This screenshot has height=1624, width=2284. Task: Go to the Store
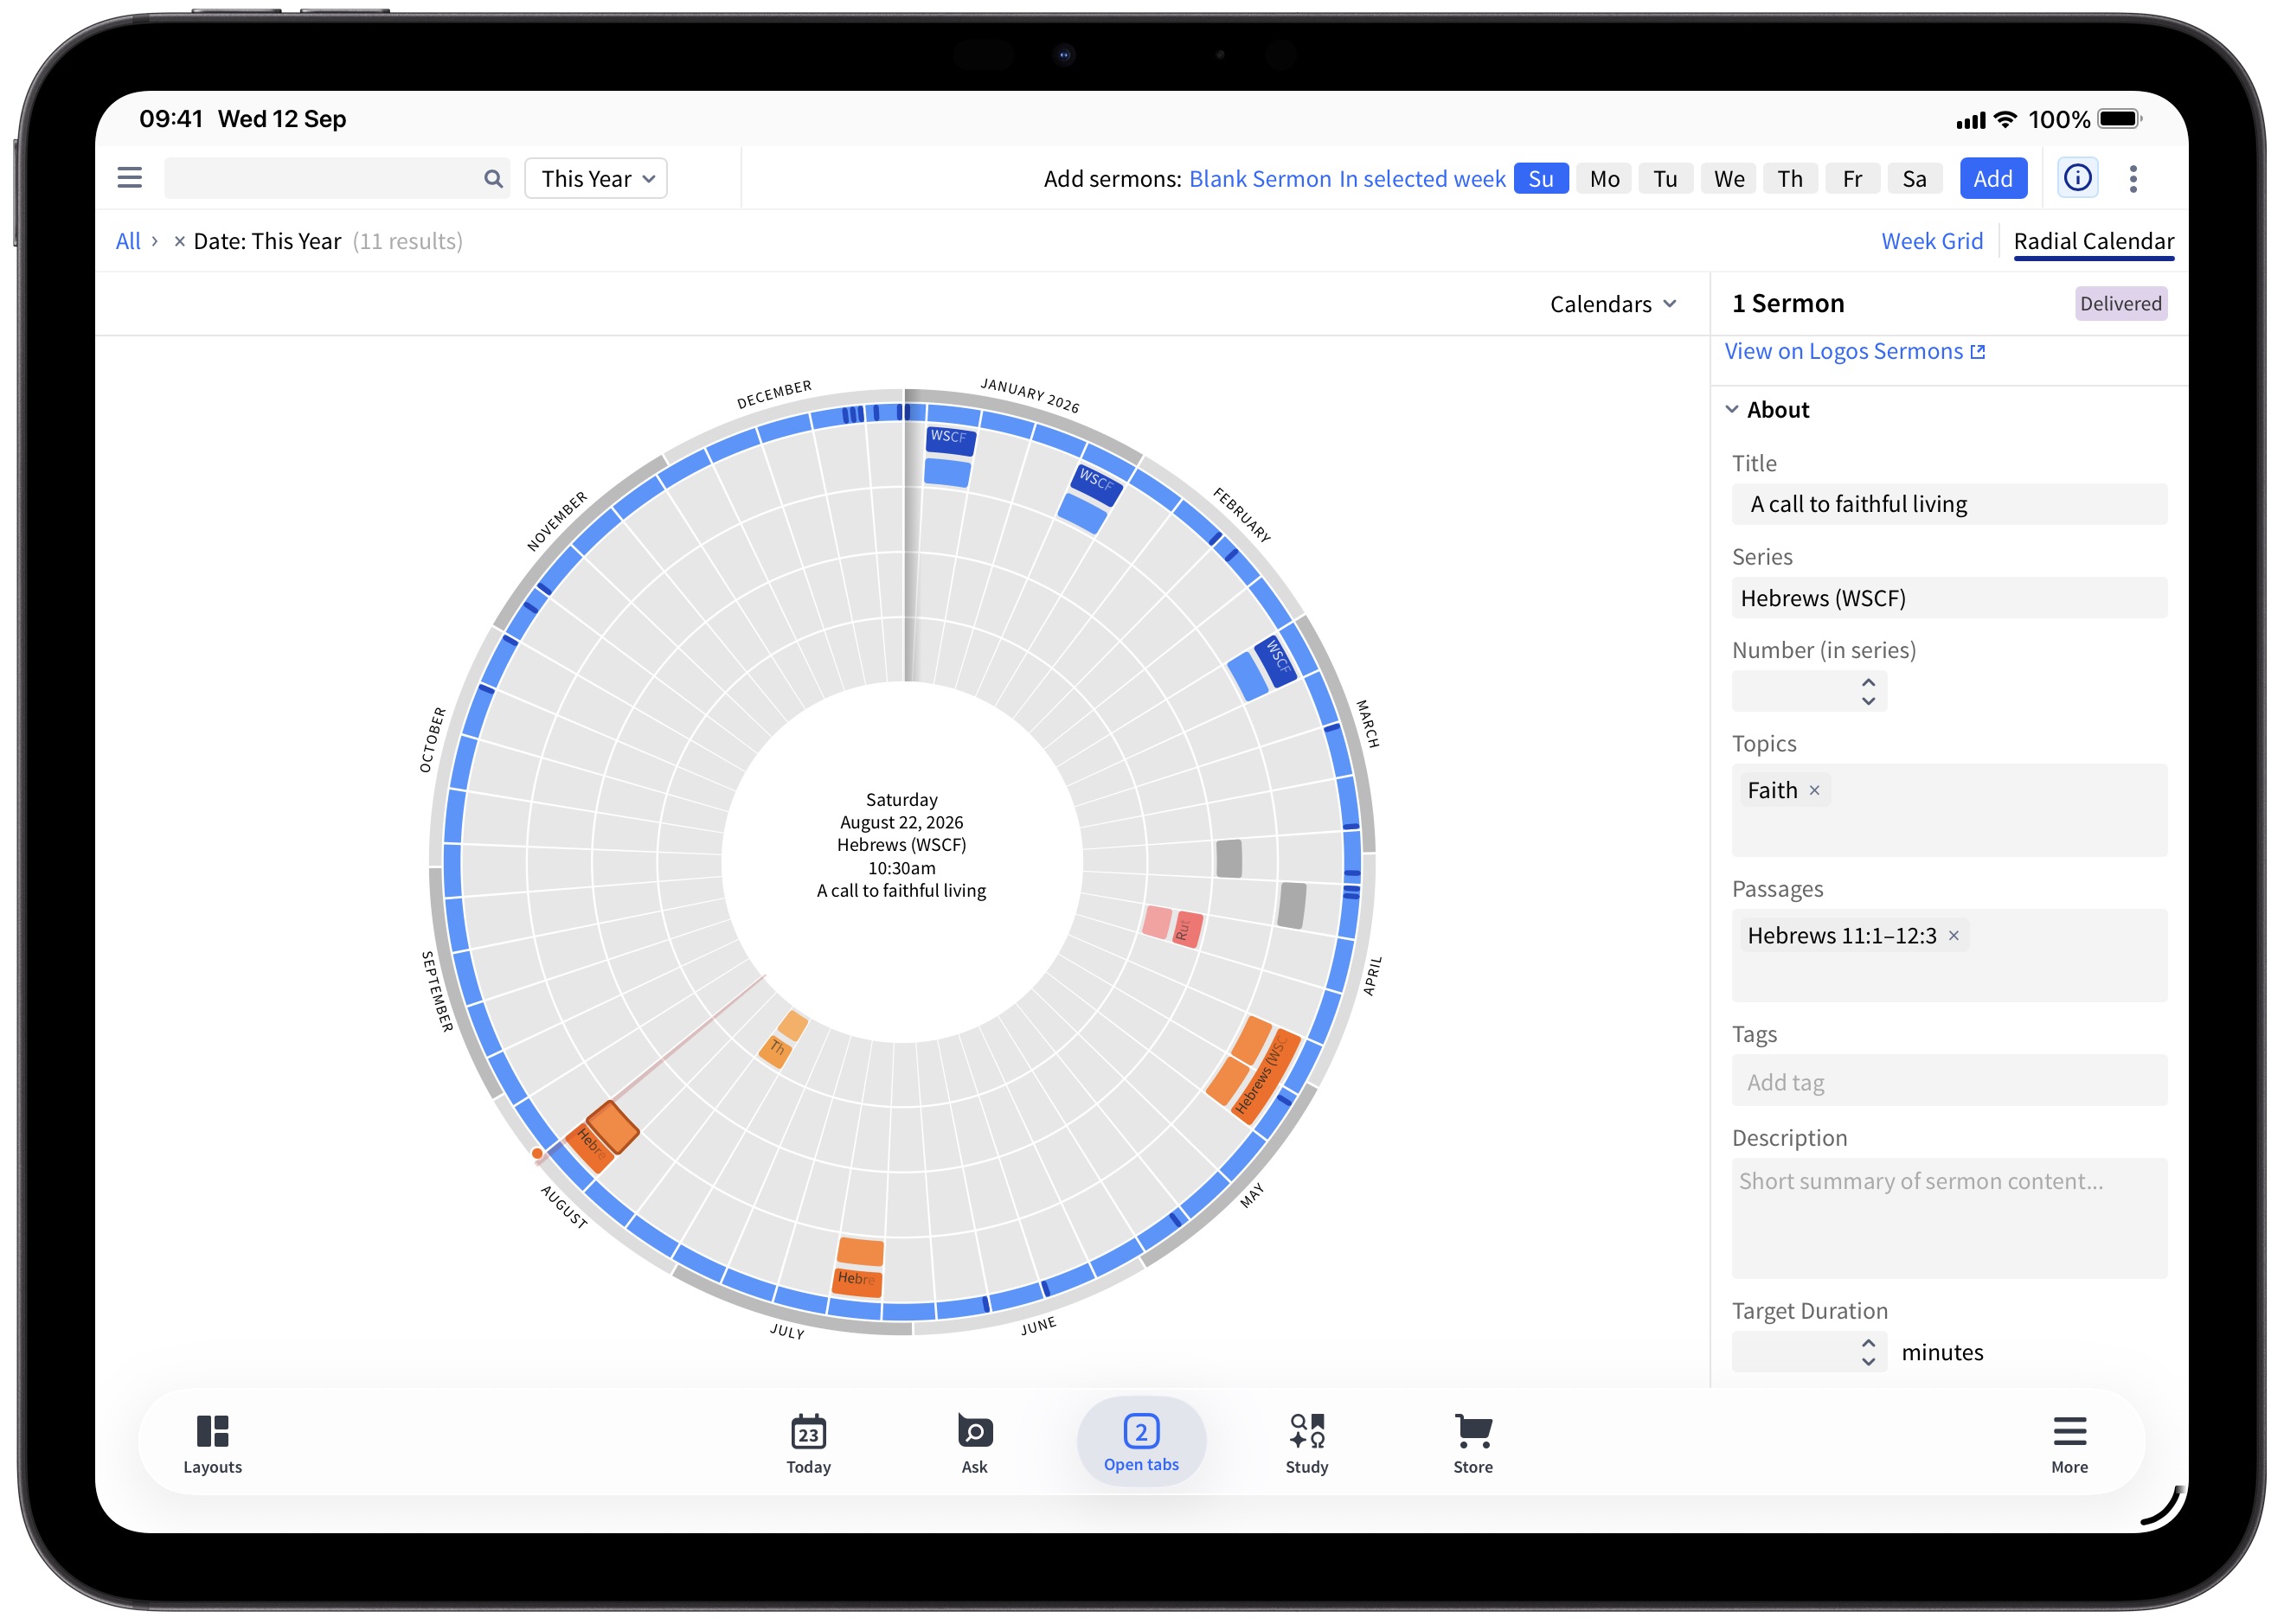pos(1472,1444)
